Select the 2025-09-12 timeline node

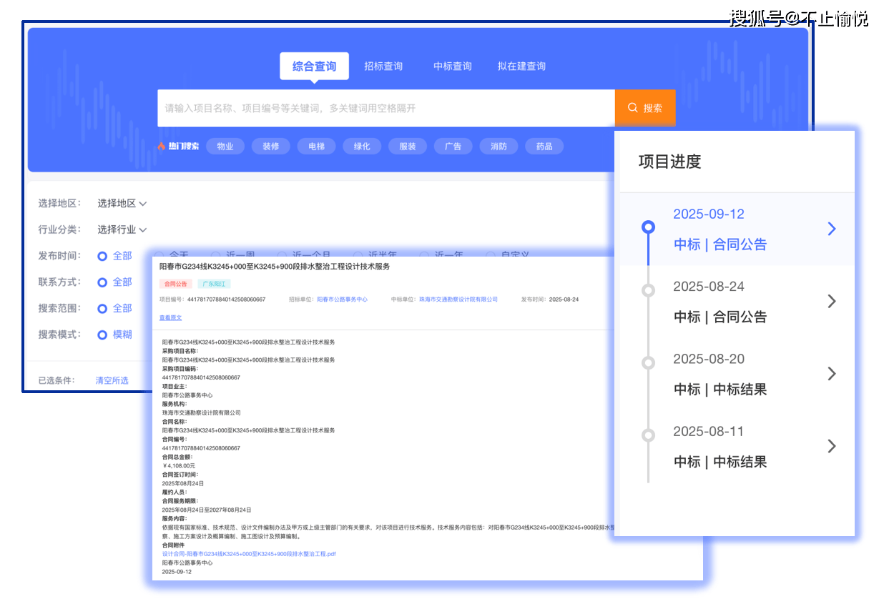click(x=648, y=227)
